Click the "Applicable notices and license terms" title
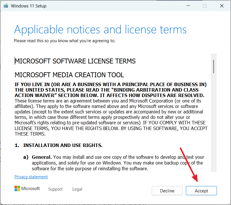Viewport: 231px width, 205px height. coord(100,30)
